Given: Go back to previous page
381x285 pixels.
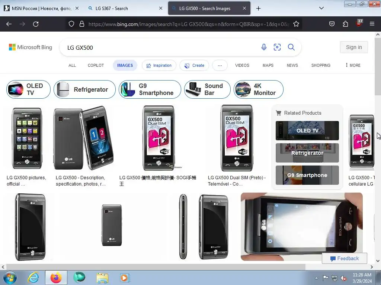Looking at the screenshot, I should click(x=9, y=24).
